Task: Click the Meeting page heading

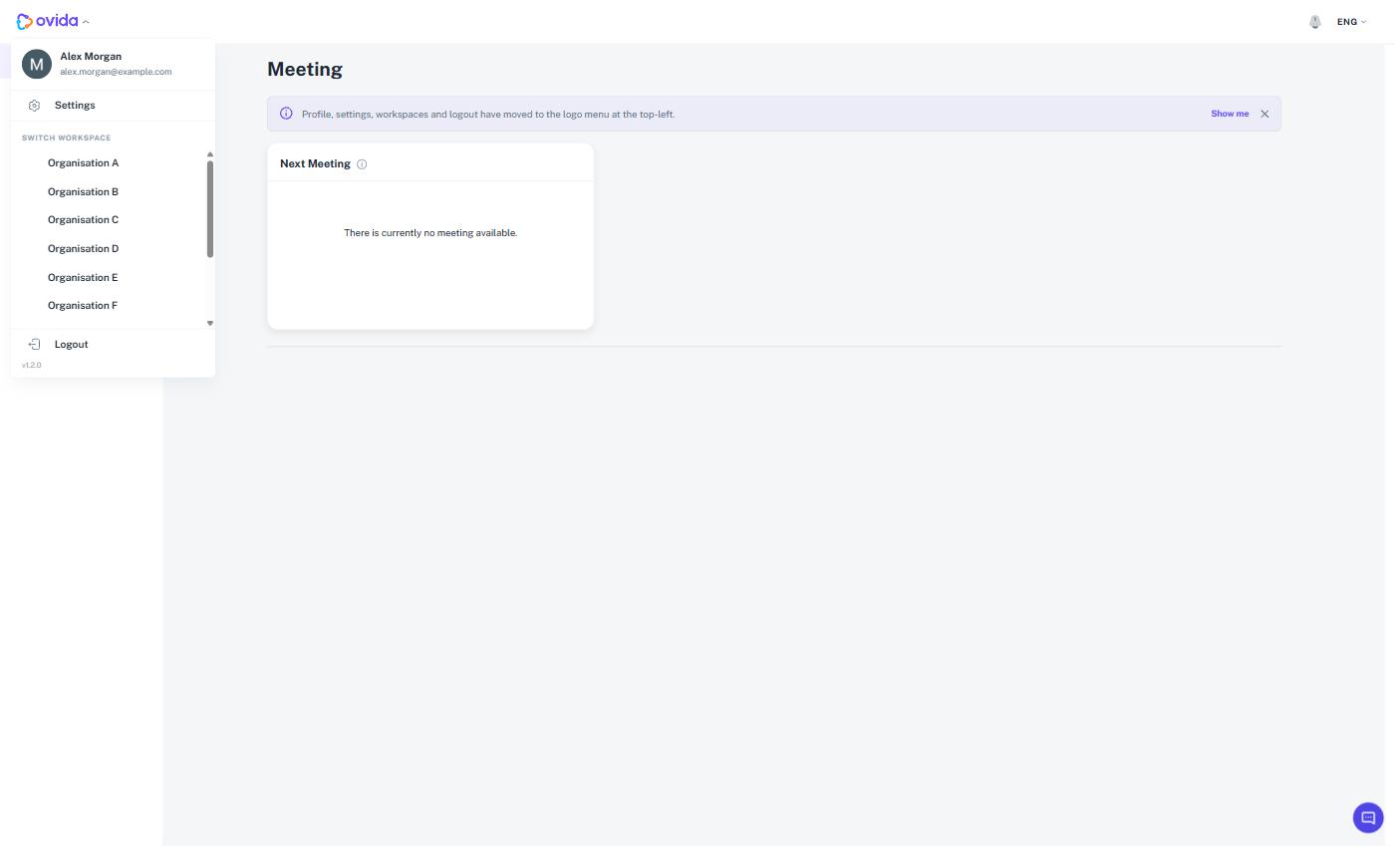Action: 305,70
